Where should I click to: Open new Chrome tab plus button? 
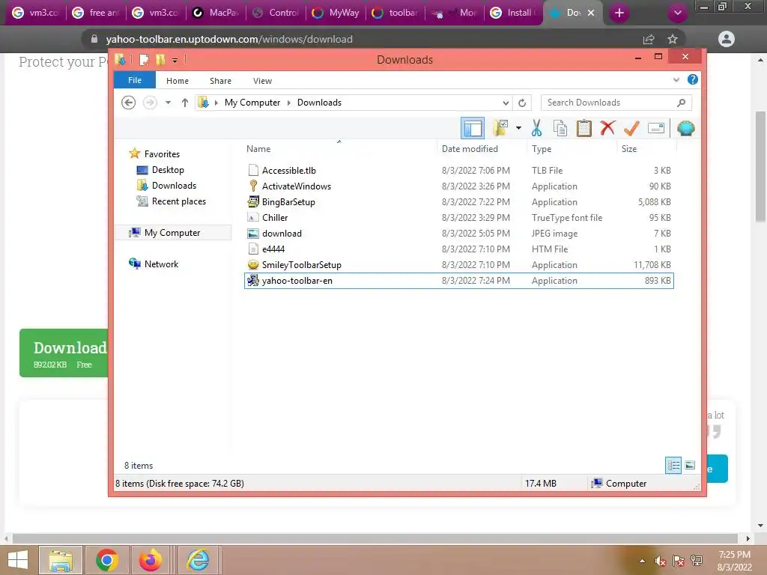[x=619, y=13]
